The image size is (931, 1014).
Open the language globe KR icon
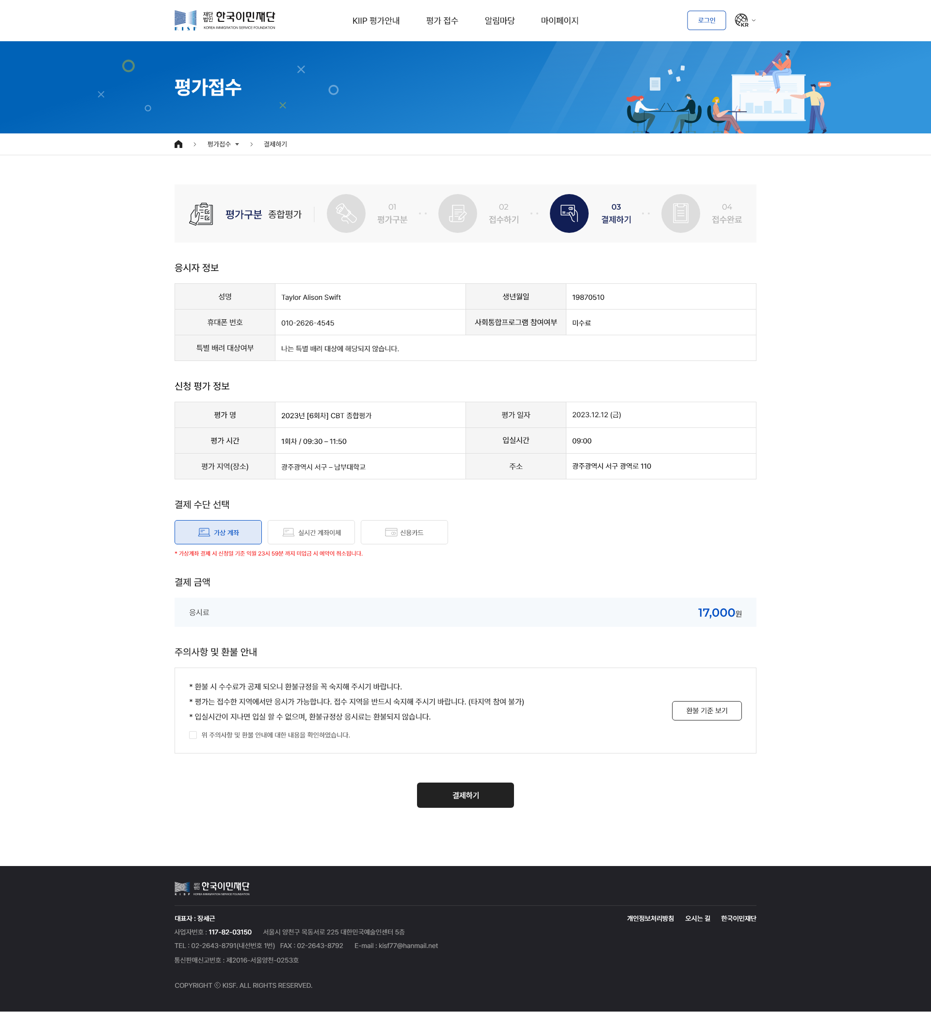(741, 20)
